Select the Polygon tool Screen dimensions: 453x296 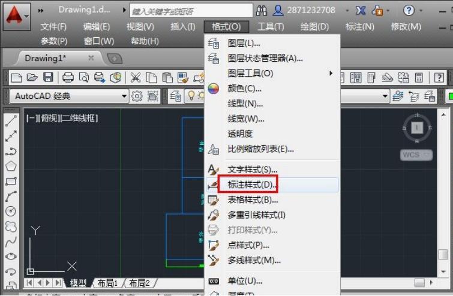coord(11,166)
